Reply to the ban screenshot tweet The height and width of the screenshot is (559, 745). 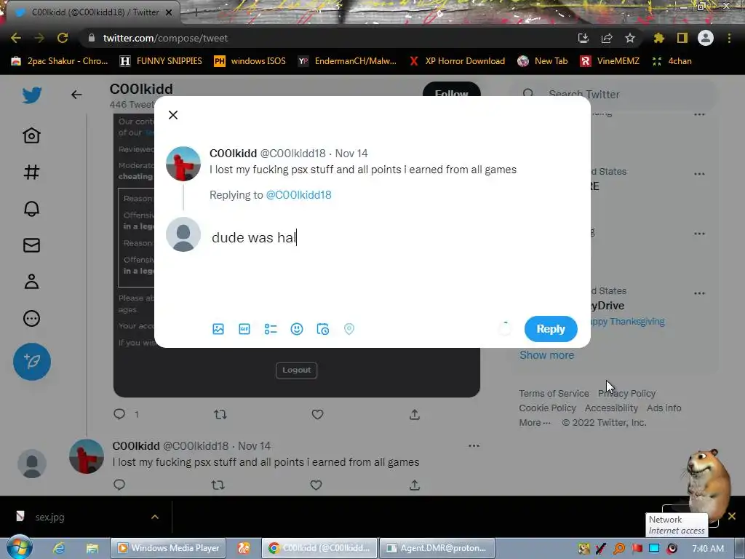tap(119, 414)
